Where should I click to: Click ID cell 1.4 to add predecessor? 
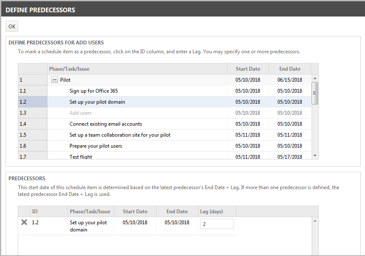coord(33,124)
